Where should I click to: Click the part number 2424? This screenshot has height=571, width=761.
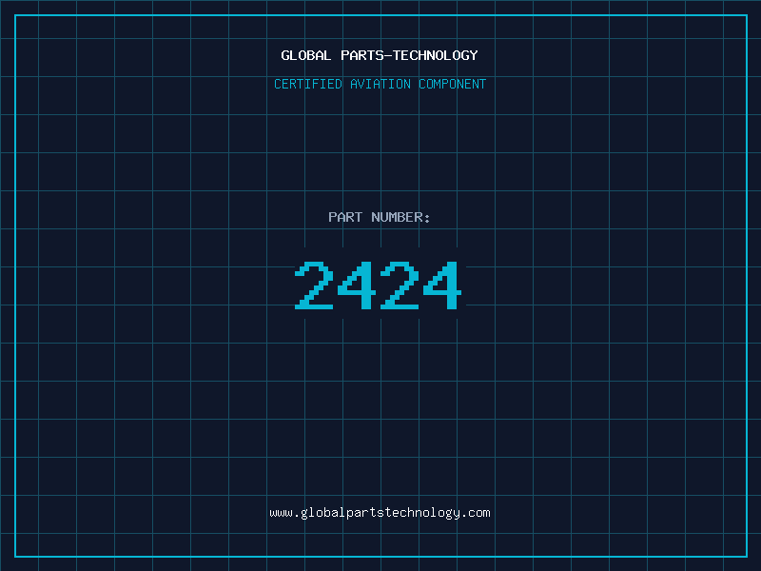(378, 285)
